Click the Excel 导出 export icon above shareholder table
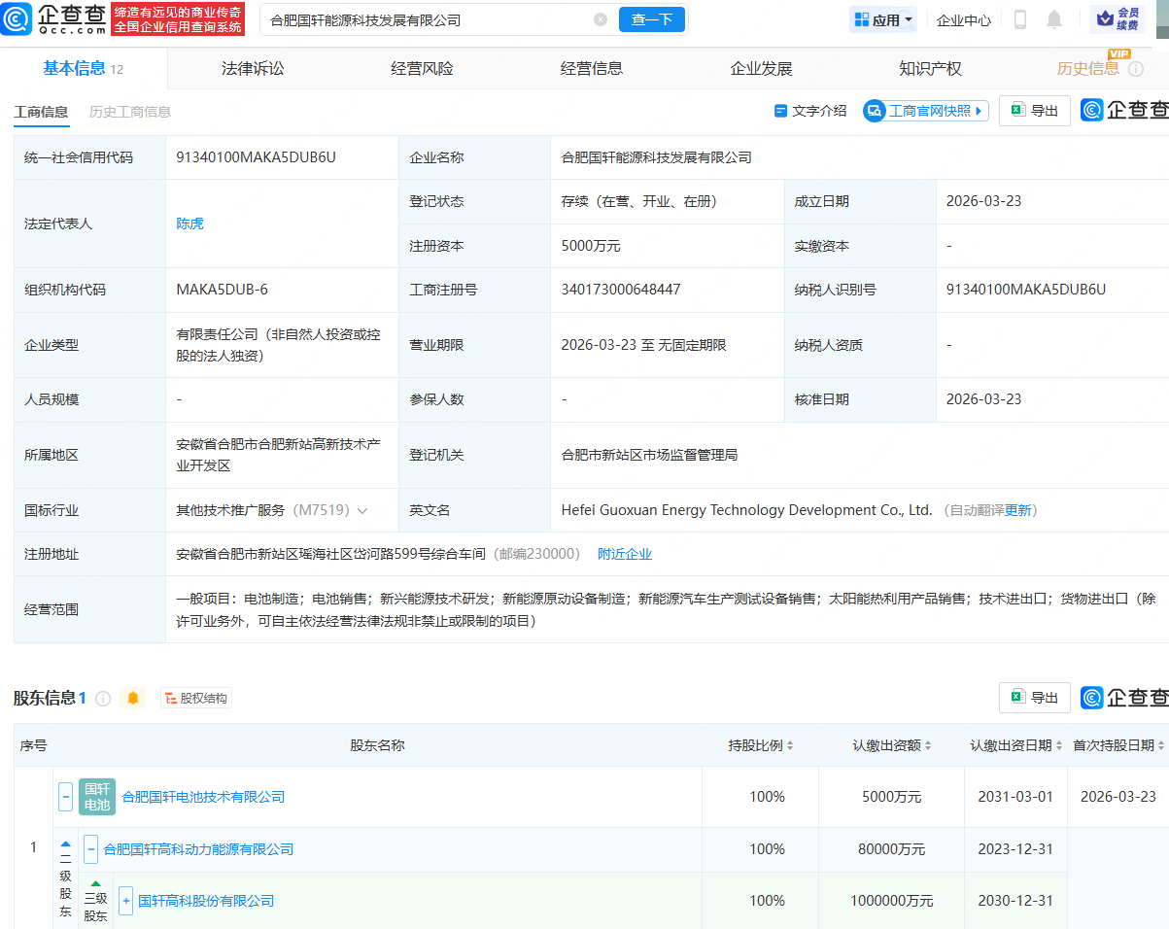The image size is (1169, 929). click(1034, 697)
